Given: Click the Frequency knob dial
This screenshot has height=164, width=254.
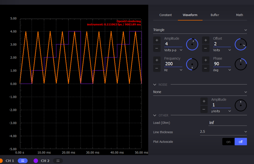Looking at the screenshot, I should pos(192,64).
